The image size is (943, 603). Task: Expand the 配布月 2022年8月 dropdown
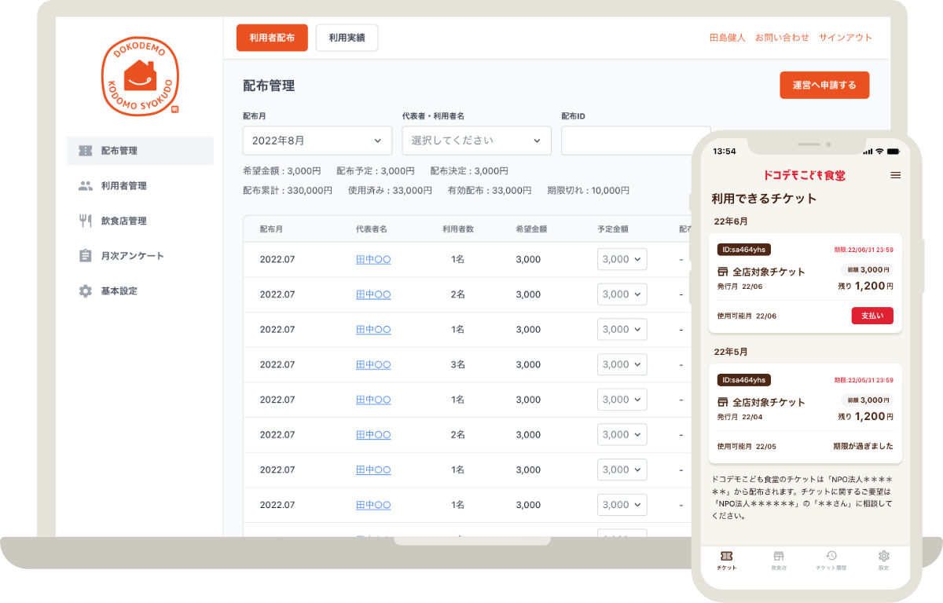tap(317, 141)
